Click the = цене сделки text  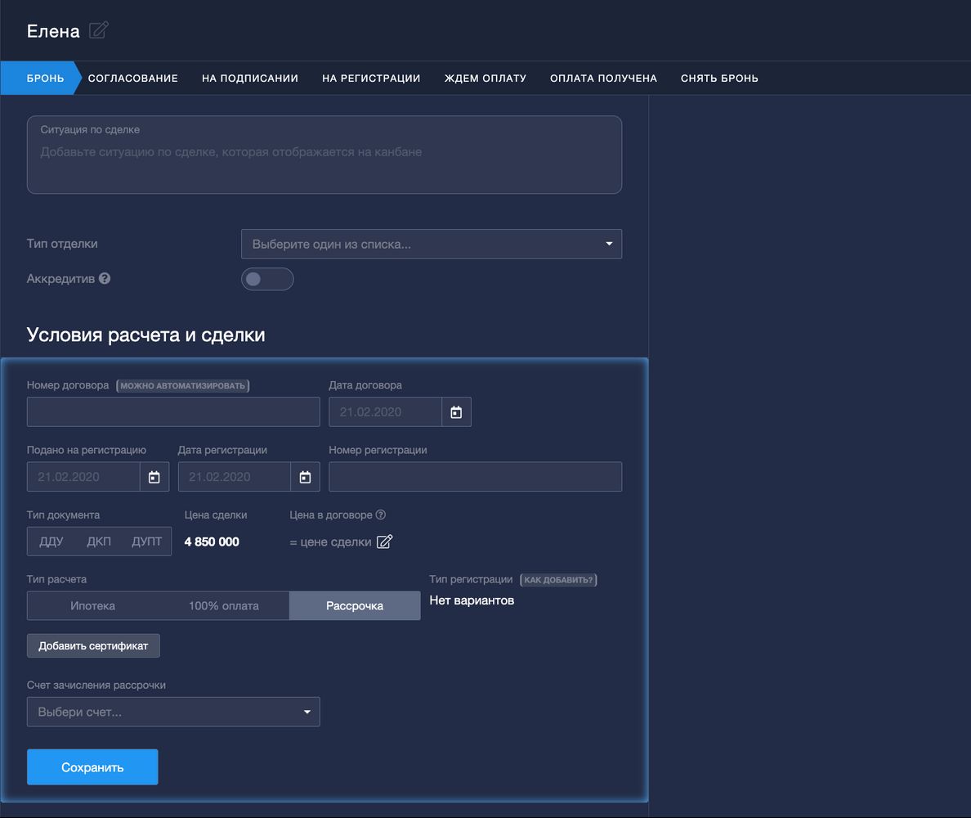pos(331,542)
